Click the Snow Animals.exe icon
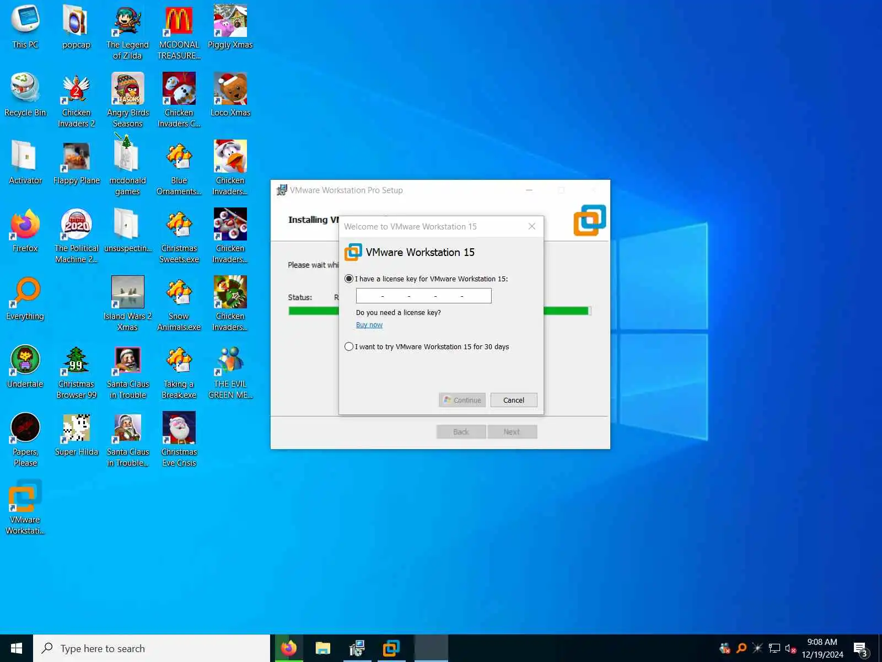This screenshot has width=882, height=662. click(x=179, y=305)
